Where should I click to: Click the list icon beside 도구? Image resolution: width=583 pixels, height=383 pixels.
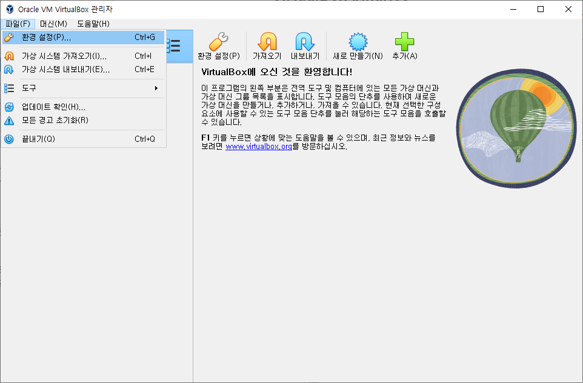pos(9,88)
